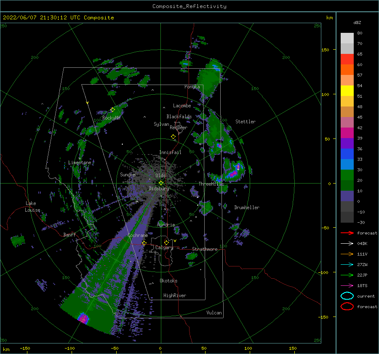379x354 pixels.
Task: Click the dBZ legend heading
Action: (x=357, y=22)
